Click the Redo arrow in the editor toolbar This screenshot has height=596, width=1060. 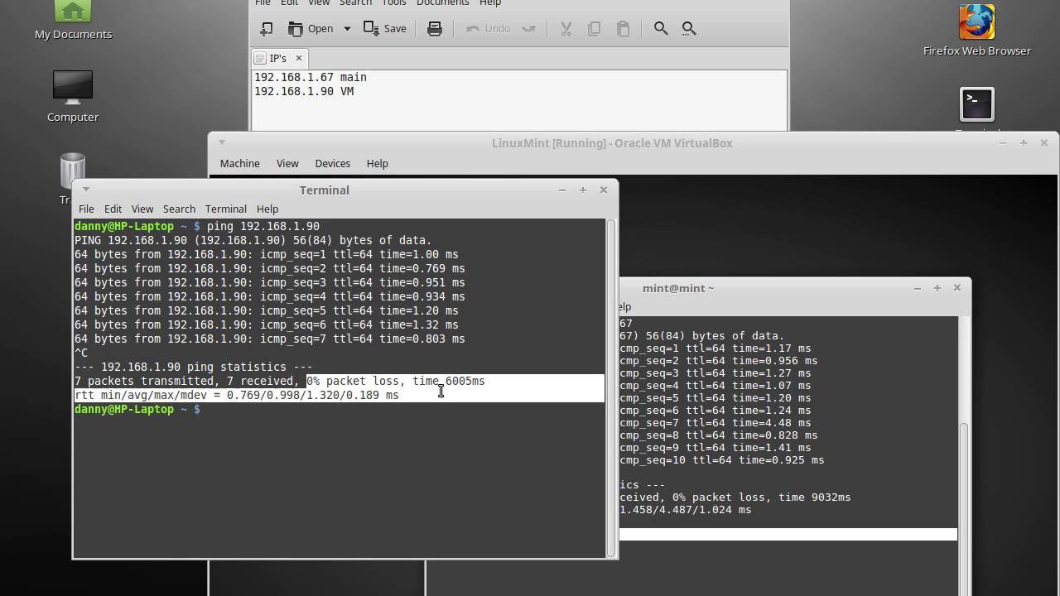pyautogui.click(x=528, y=28)
